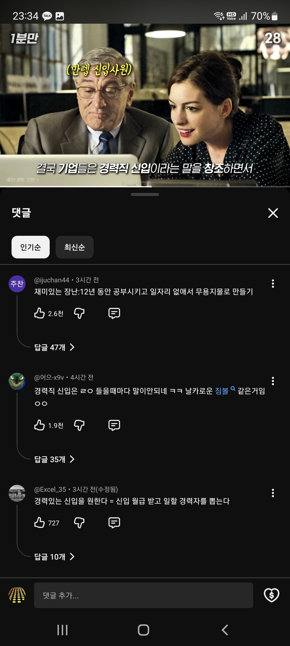290x646 pixels.
Task: Sort comments by 인기순
Action: (x=31, y=247)
